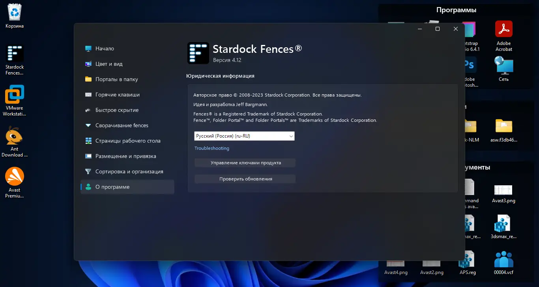Screen dimensions: 539x287
Task: Open the Начало section in Fences sidebar
Action: pyautogui.click(x=127, y=48)
